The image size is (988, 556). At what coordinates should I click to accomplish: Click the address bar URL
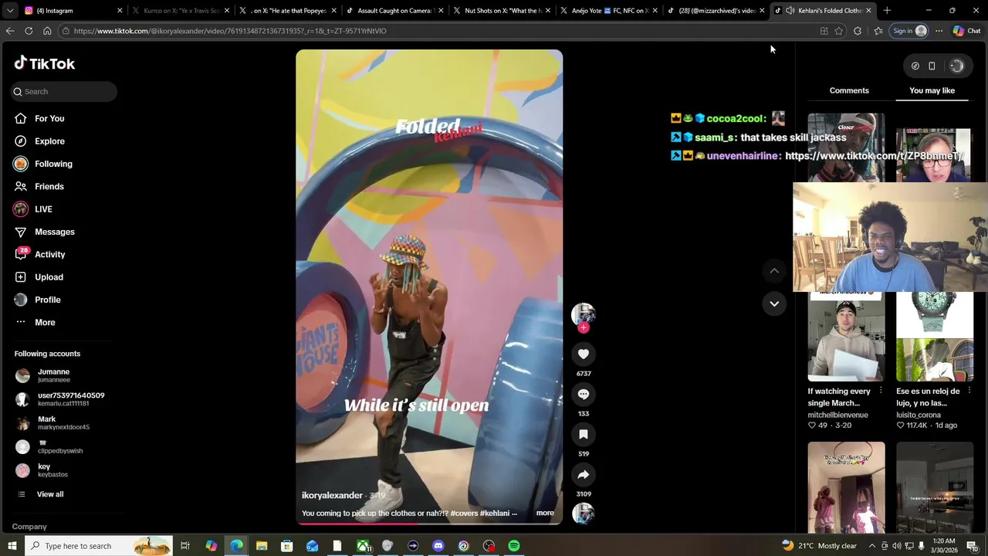[x=230, y=31]
